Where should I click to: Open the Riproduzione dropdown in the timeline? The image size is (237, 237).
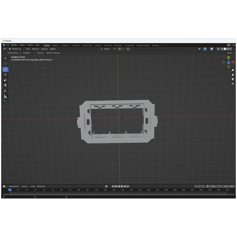(13, 186)
